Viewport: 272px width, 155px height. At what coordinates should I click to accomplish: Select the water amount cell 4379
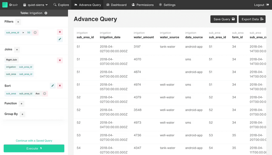coord(137,97)
